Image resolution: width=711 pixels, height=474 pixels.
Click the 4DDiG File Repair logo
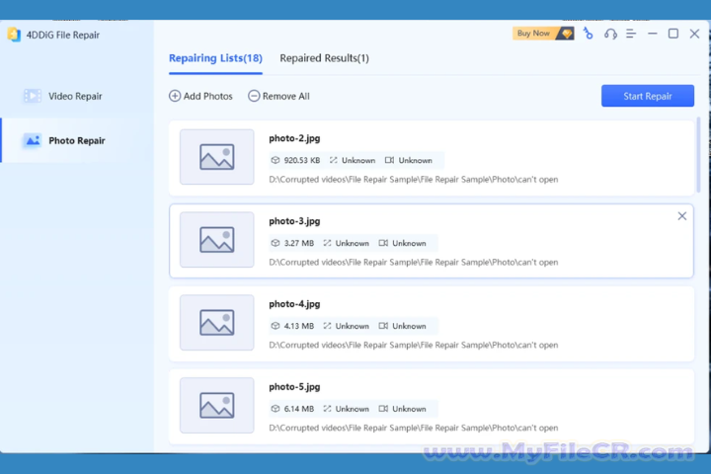click(x=14, y=35)
